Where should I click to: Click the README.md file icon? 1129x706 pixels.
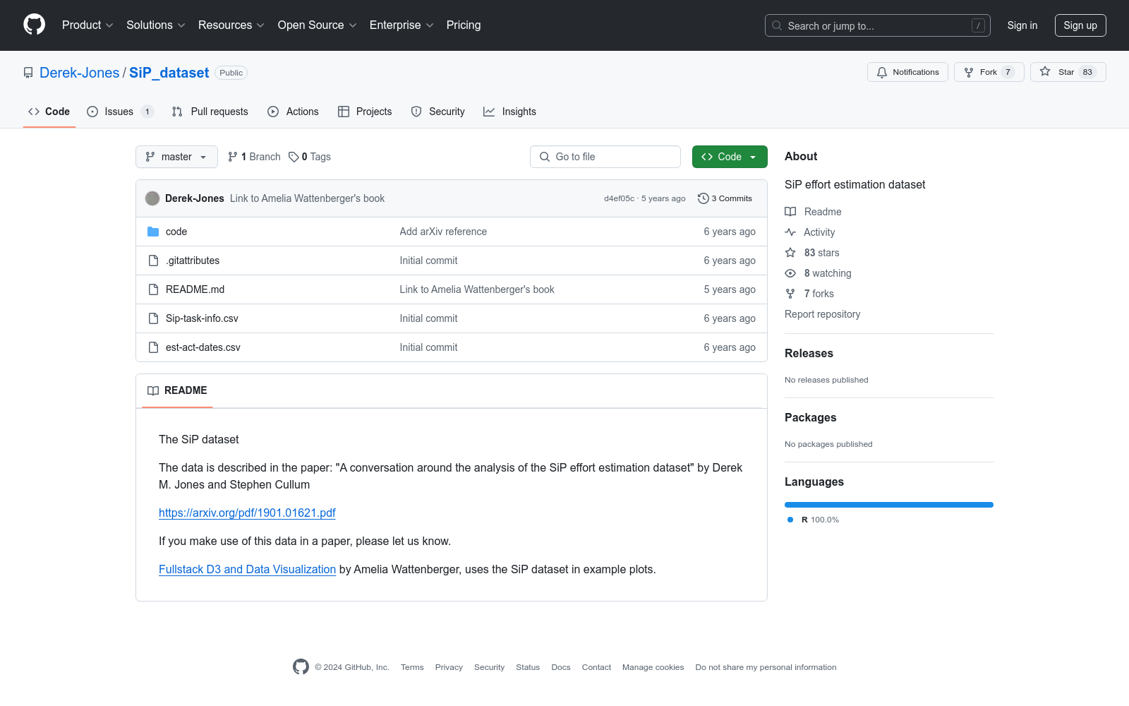click(x=153, y=289)
